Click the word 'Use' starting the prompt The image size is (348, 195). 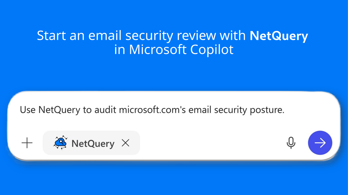(28, 110)
